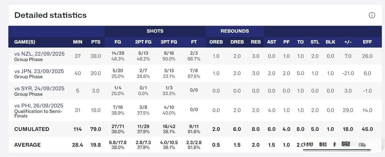385x157 pixels.
Task: Click the OREB column header
Action: coord(216,42)
